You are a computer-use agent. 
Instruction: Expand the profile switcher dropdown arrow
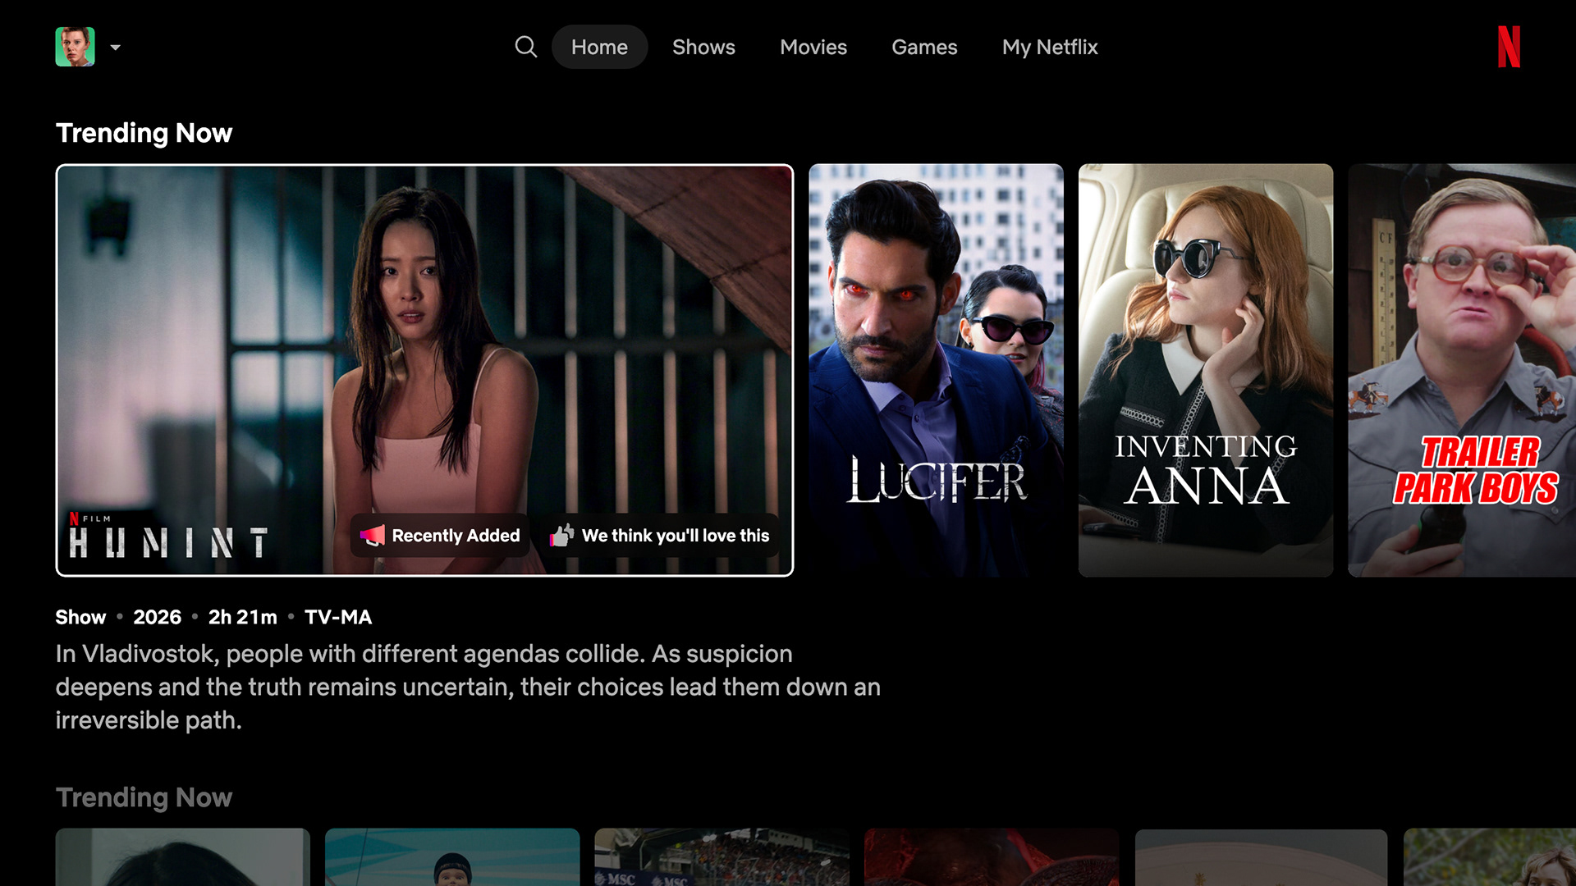tap(116, 48)
